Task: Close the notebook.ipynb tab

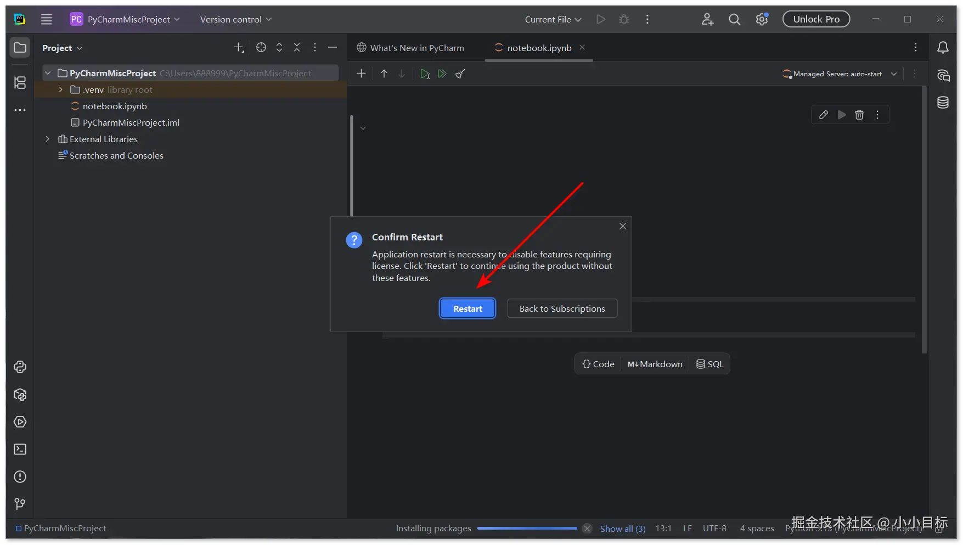Action: point(582,48)
